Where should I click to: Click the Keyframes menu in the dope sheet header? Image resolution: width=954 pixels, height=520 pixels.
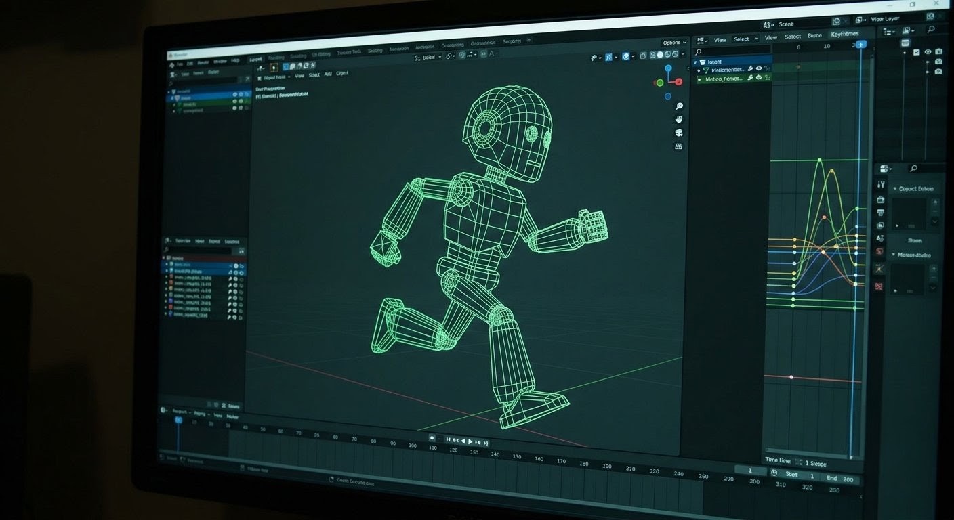tap(845, 34)
